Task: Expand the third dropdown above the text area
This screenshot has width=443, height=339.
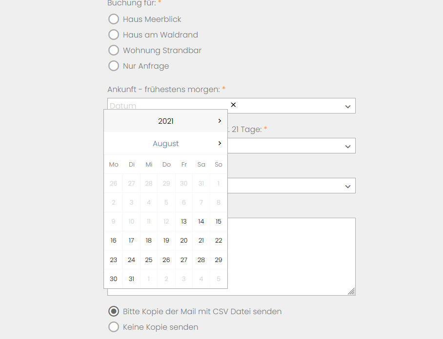Action: 347,186
